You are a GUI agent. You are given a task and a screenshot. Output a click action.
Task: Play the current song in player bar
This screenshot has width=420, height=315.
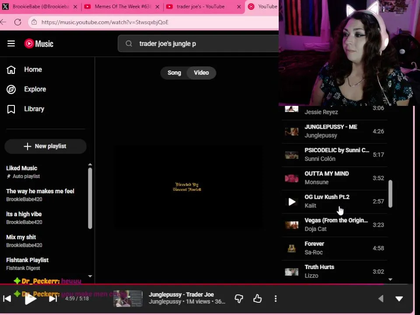click(x=30, y=299)
